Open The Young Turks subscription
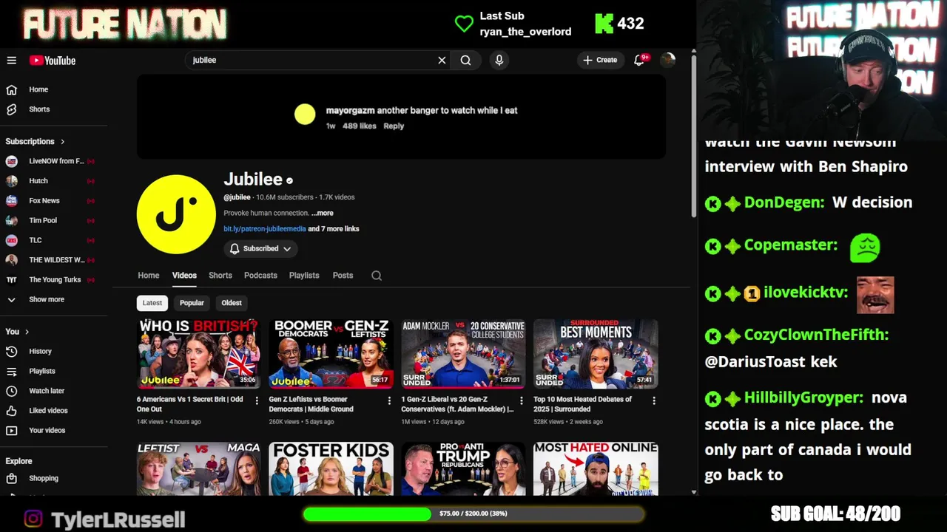Image resolution: width=947 pixels, height=532 pixels. [x=53, y=280]
